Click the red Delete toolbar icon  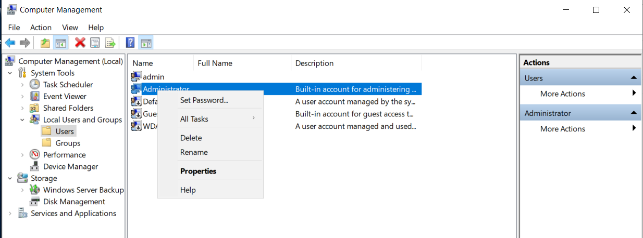80,43
